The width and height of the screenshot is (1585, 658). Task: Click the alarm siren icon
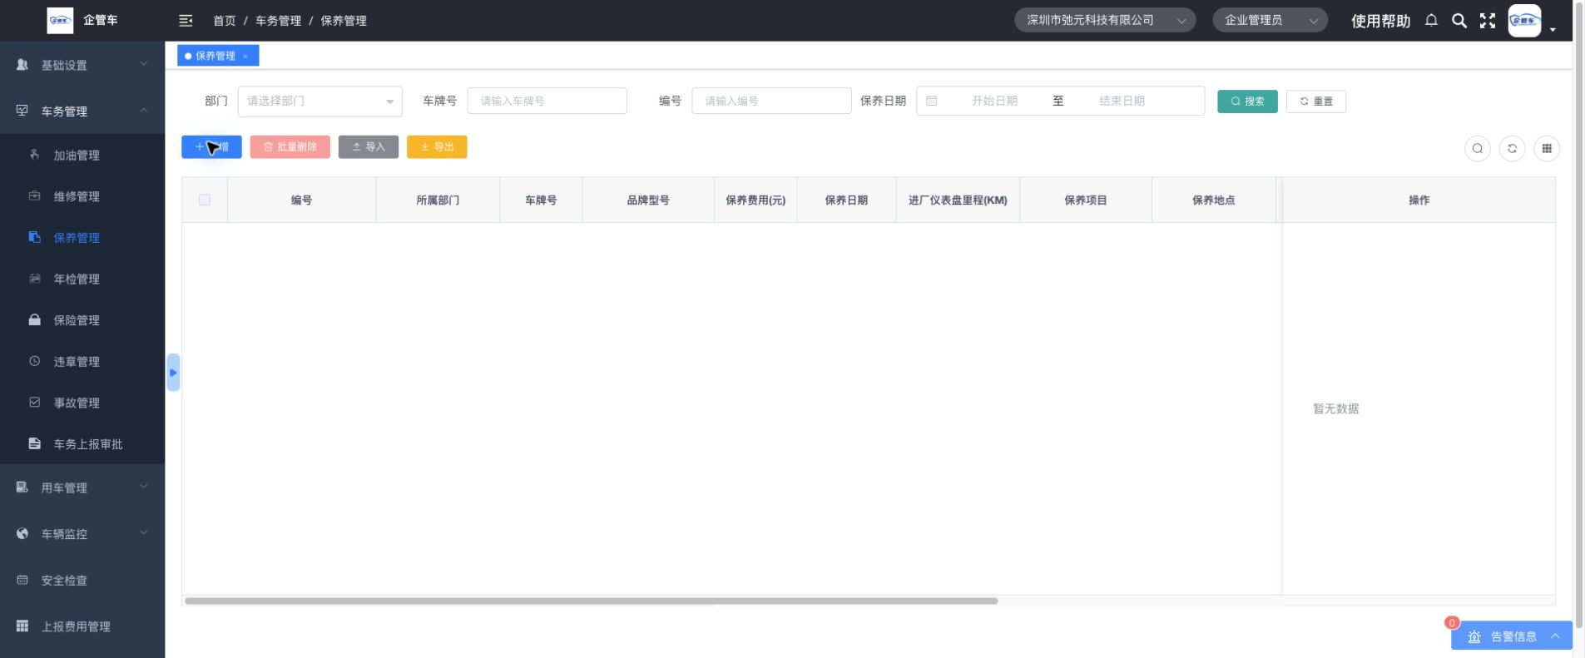pos(1474,636)
